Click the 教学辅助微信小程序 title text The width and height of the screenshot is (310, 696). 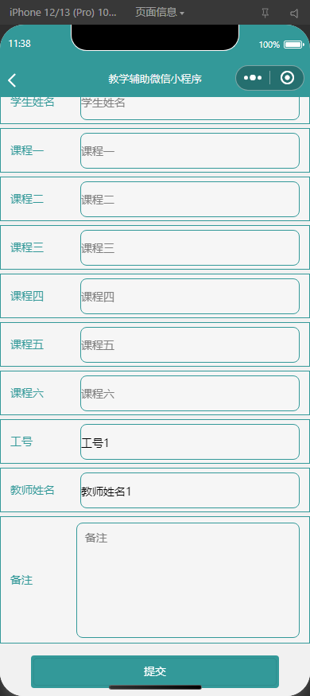point(155,79)
